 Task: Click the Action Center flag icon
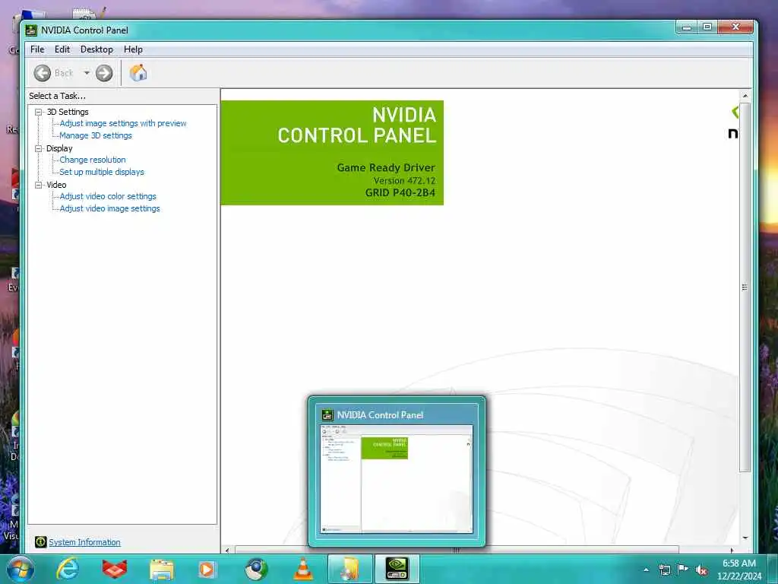tap(683, 569)
